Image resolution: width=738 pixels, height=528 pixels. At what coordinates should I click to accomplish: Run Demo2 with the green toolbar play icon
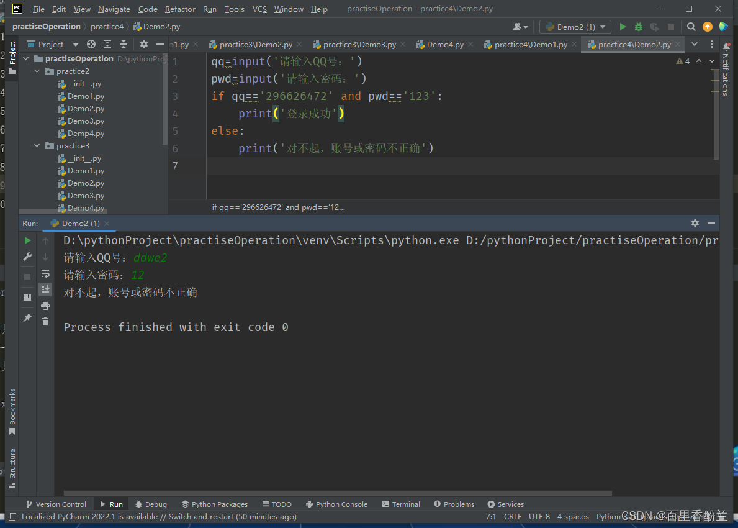(623, 27)
